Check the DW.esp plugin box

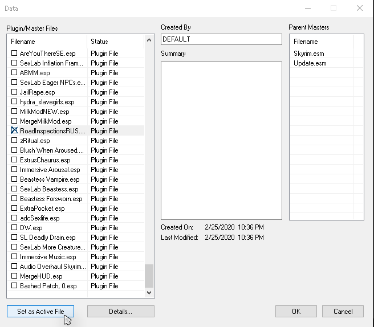click(x=15, y=228)
